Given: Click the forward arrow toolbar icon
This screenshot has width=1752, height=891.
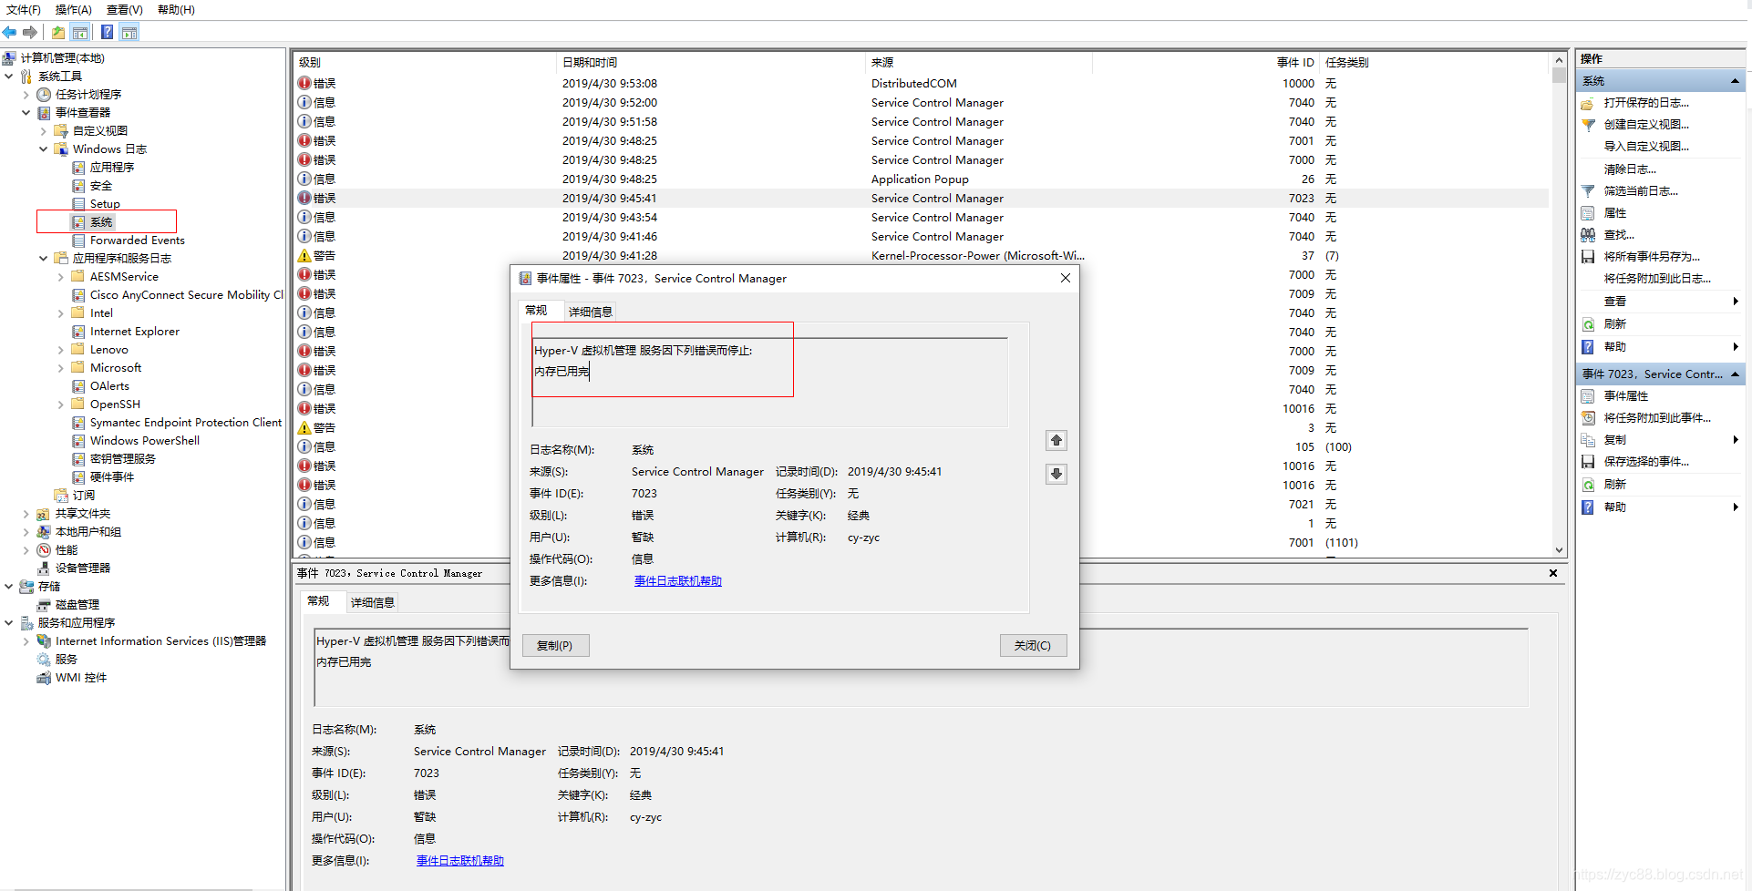Looking at the screenshot, I should [x=30, y=33].
